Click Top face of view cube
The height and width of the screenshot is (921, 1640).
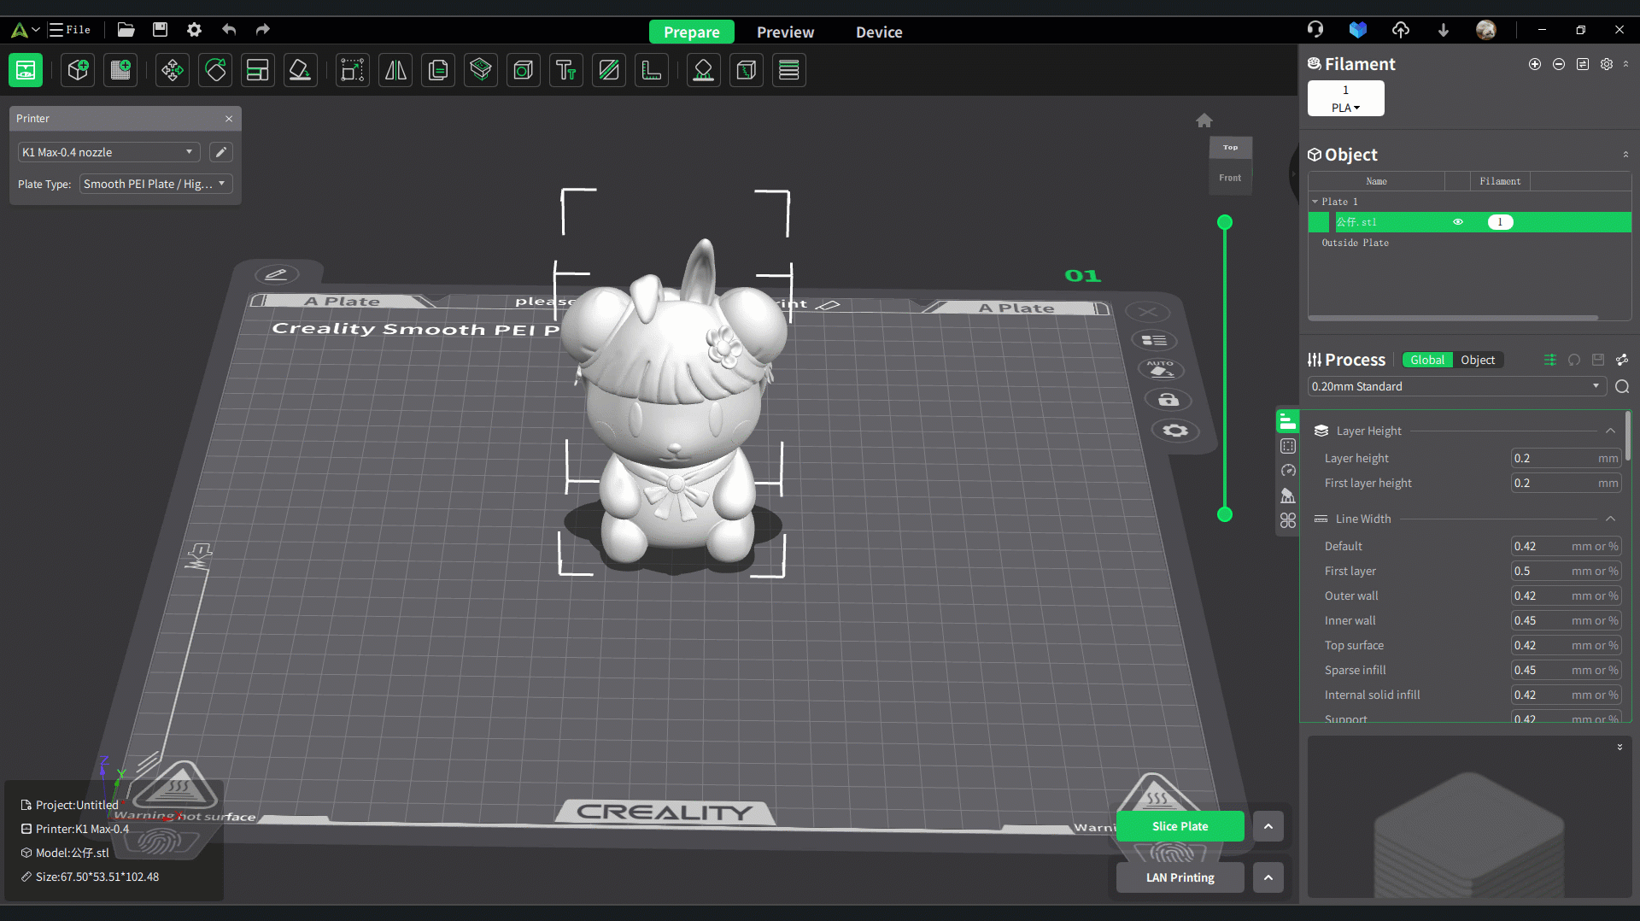pyautogui.click(x=1230, y=147)
